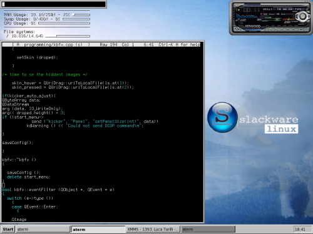The height and width of the screenshot is (234, 313).
Task: Click the programming/kbfx.cpp filename in status line
Action: coord(48,44)
